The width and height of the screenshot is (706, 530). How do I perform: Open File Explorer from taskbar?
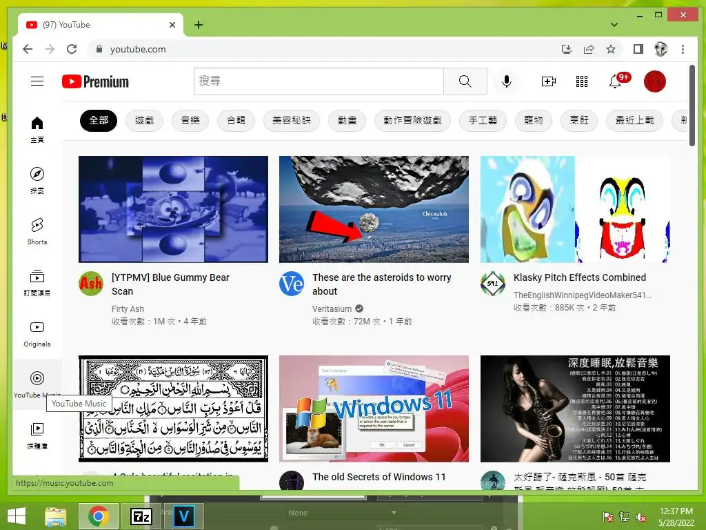point(55,516)
